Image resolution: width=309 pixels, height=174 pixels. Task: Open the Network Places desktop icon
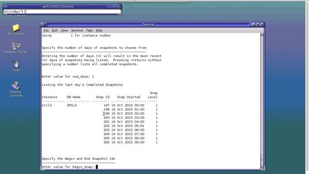click(x=16, y=48)
